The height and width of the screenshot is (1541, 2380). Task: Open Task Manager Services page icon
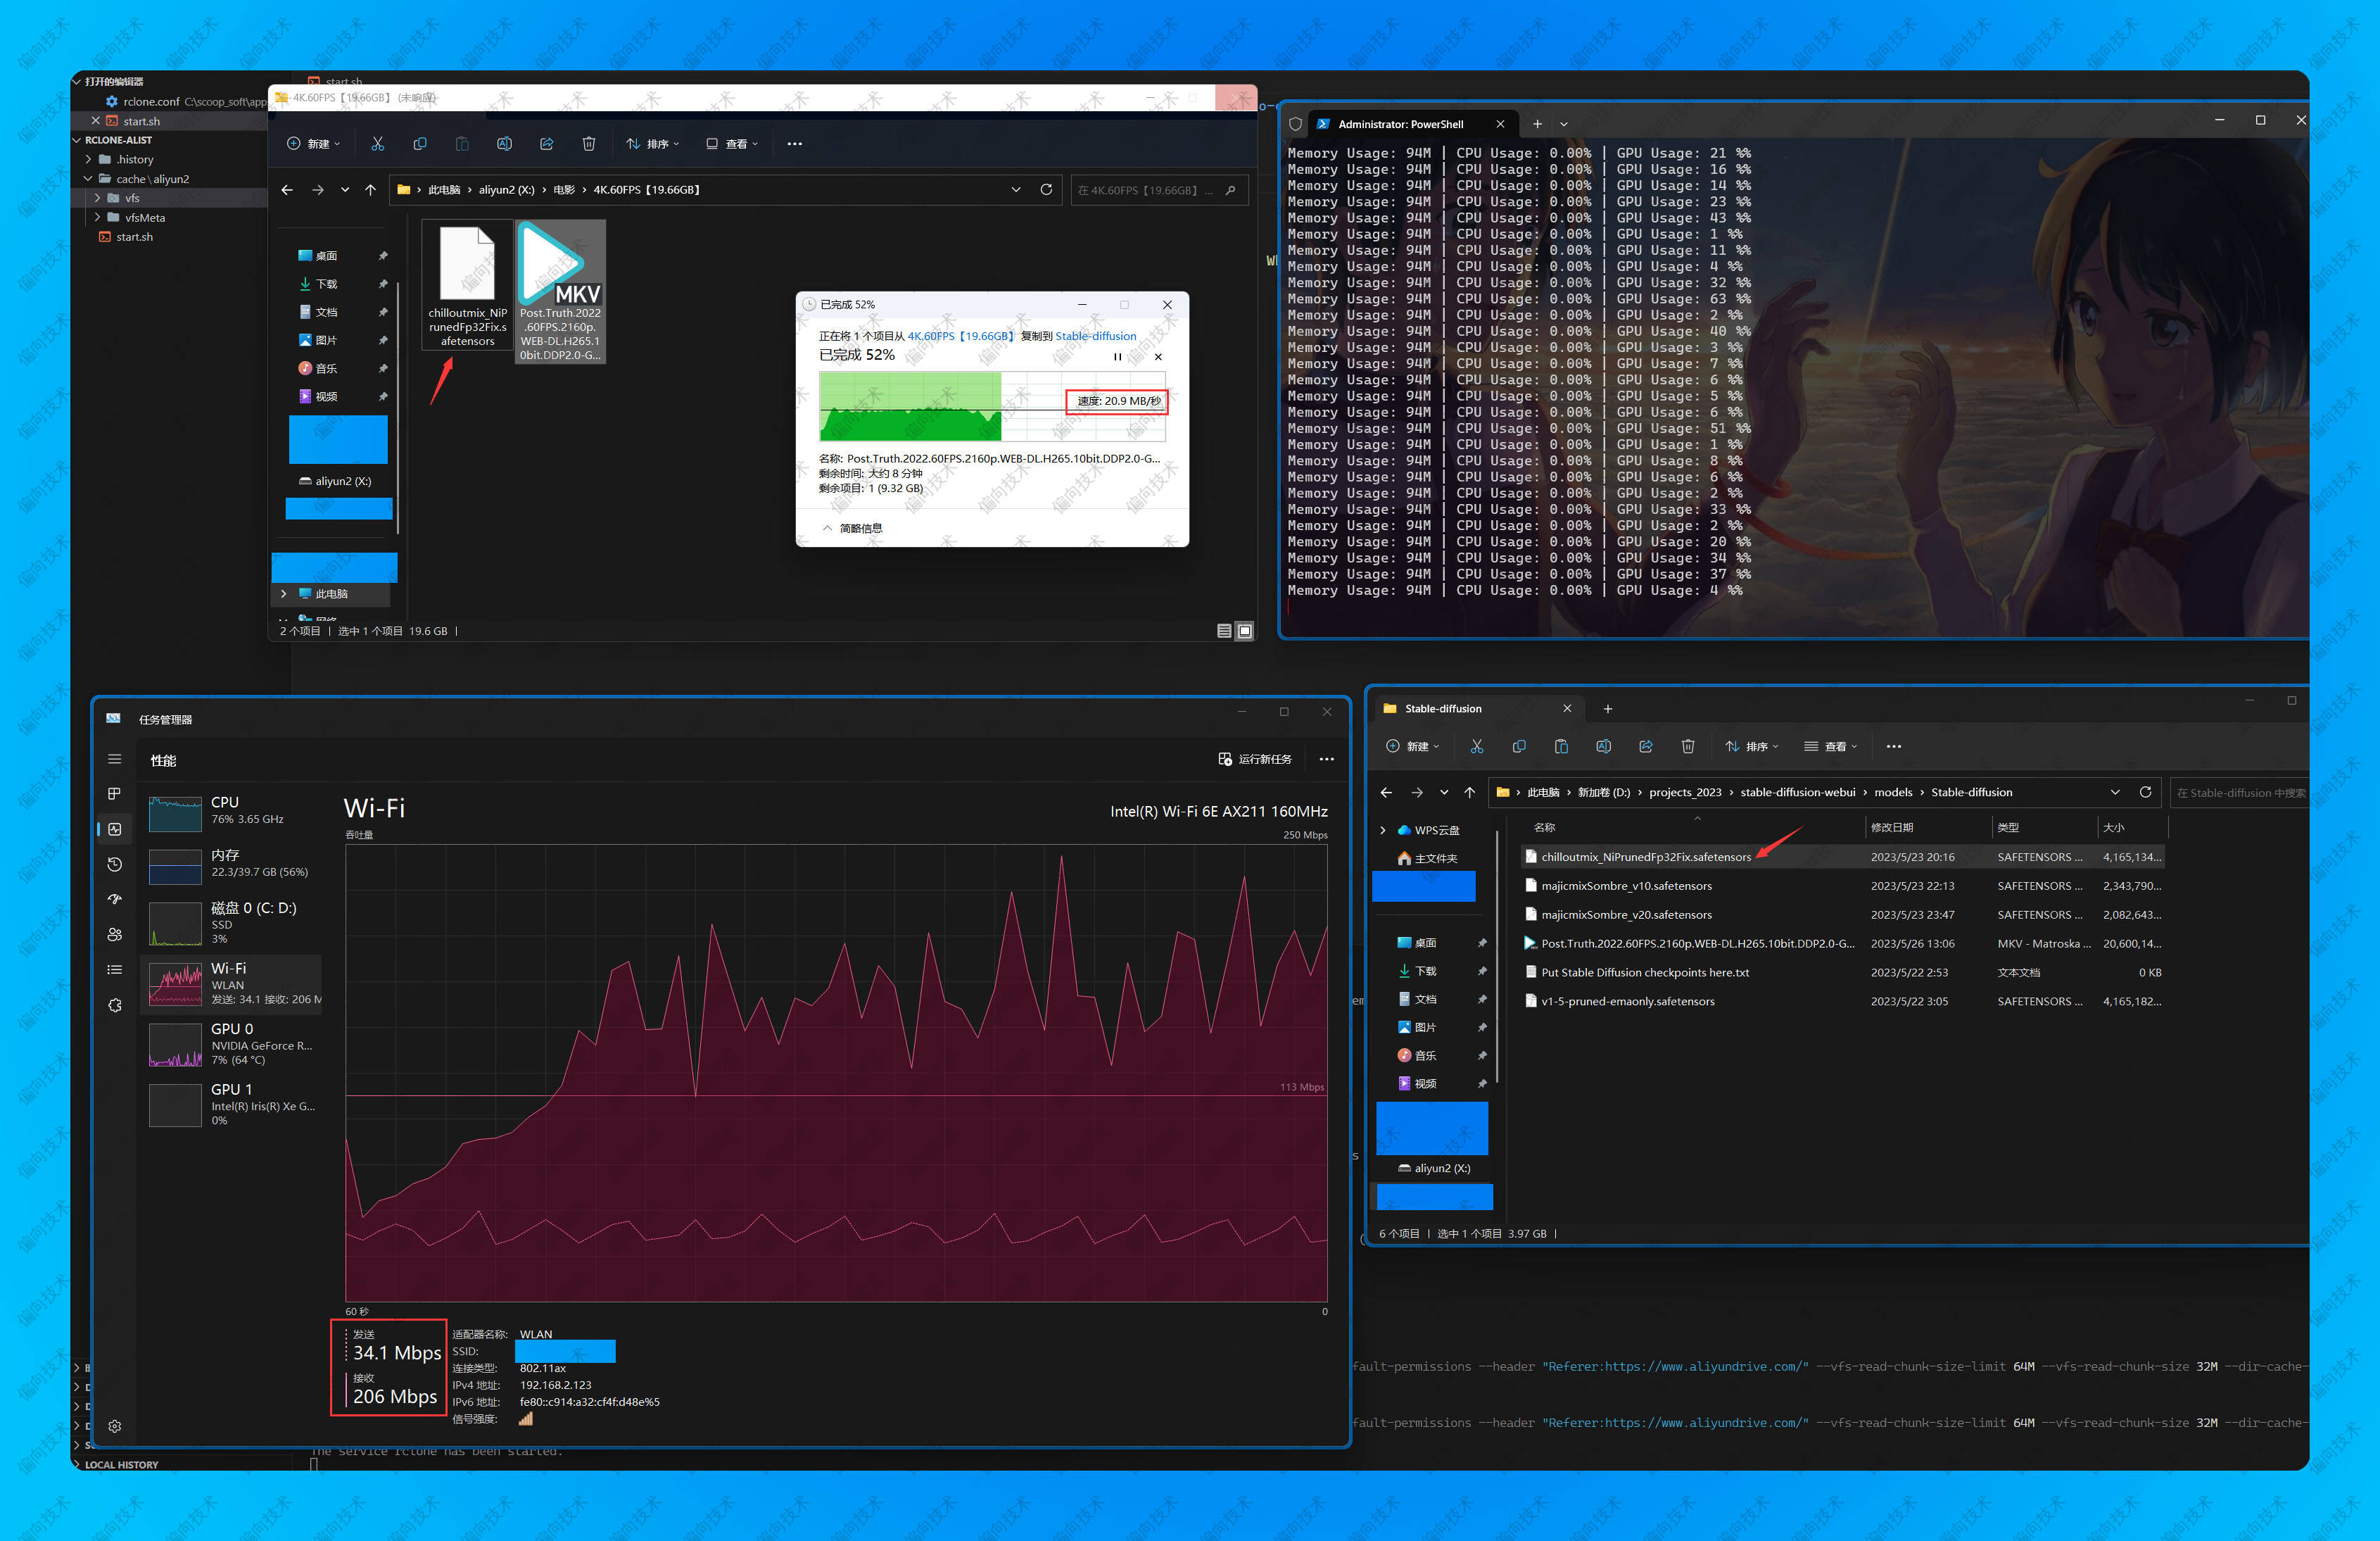click(x=114, y=1005)
